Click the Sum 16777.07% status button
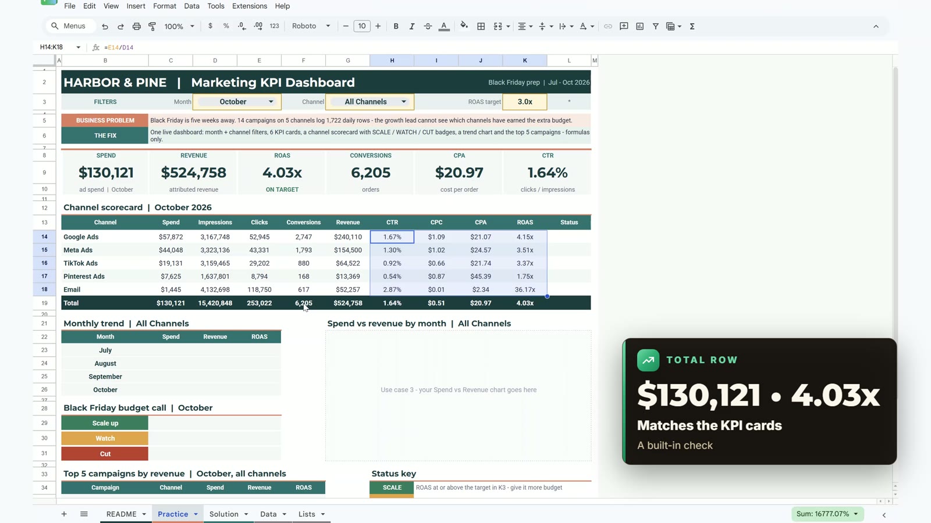This screenshot has width=931, height=523. [827, 514]
